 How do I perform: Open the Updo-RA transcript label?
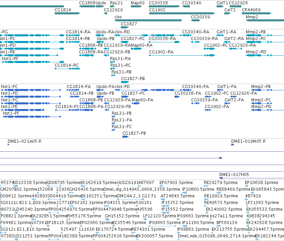105,32
